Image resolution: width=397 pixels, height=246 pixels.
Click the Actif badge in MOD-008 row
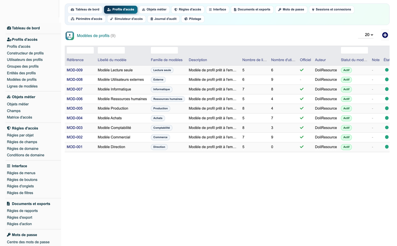346,80
